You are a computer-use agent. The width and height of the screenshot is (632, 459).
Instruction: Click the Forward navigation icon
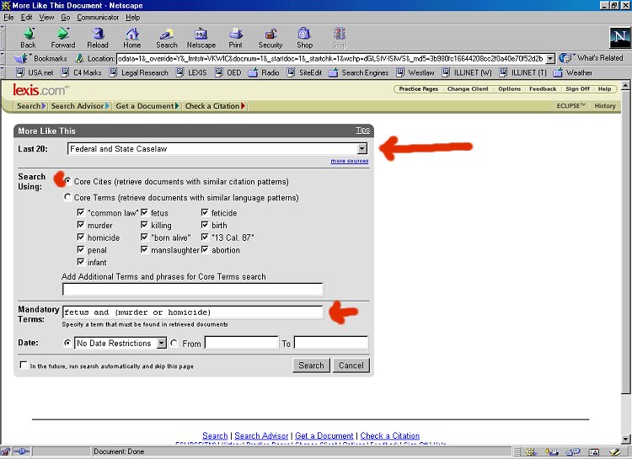(x=63, y=38)
